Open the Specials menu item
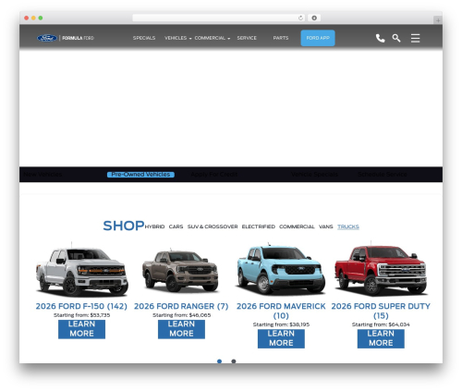Screen dimensions: 462x391 click(x=144, y=38)
